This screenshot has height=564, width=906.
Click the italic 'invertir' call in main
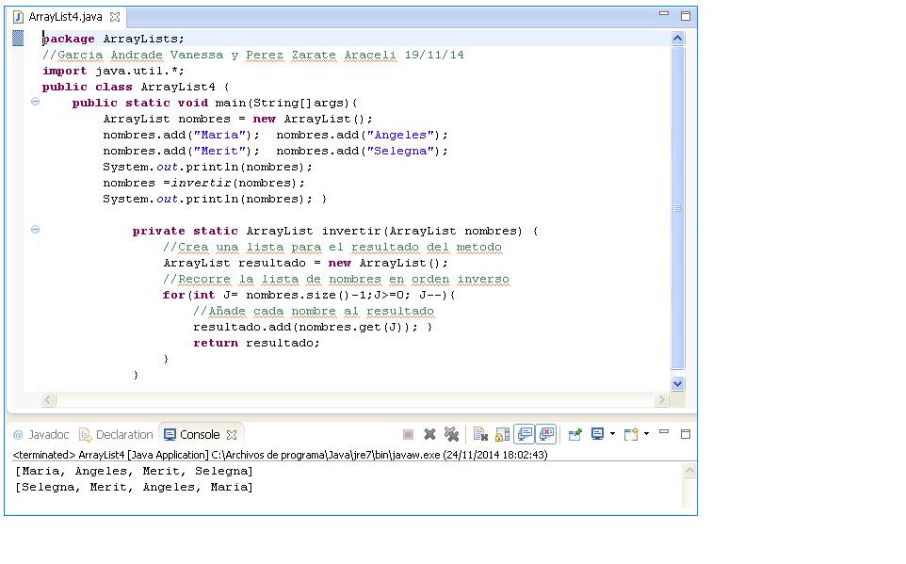click(202, 184)
